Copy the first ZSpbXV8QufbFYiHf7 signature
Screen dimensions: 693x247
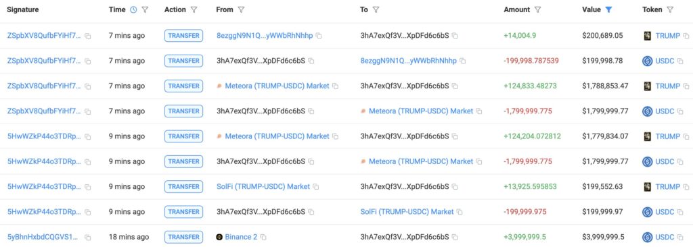click(87, 36)
